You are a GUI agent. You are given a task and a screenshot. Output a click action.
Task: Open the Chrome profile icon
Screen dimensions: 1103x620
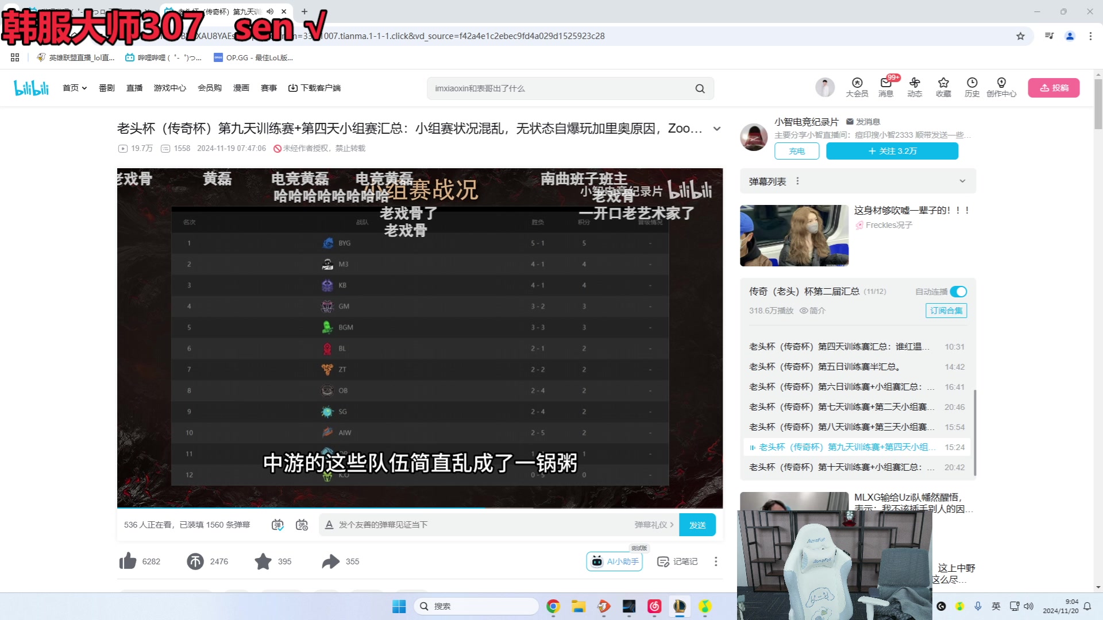tap(1070, 36)
